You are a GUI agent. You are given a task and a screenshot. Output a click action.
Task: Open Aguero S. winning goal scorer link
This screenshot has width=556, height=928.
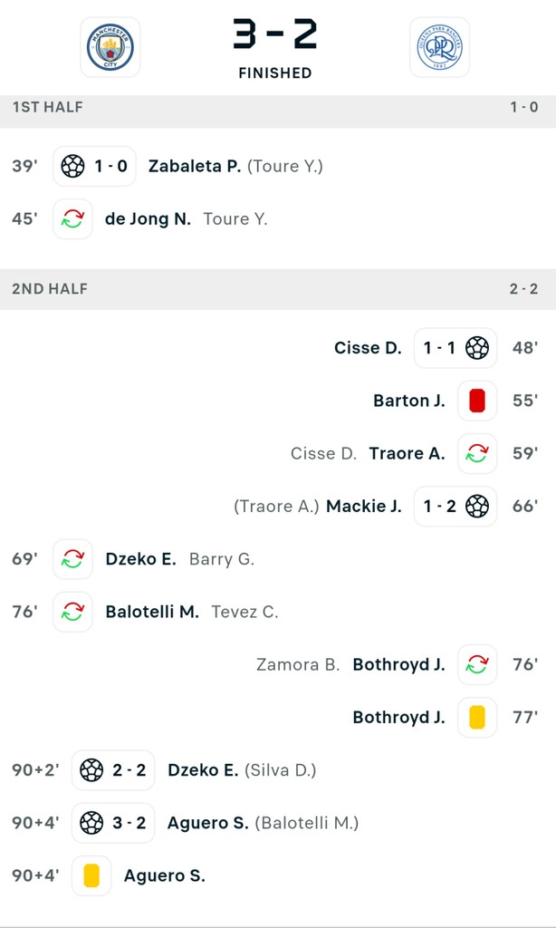tap(207, 823)
